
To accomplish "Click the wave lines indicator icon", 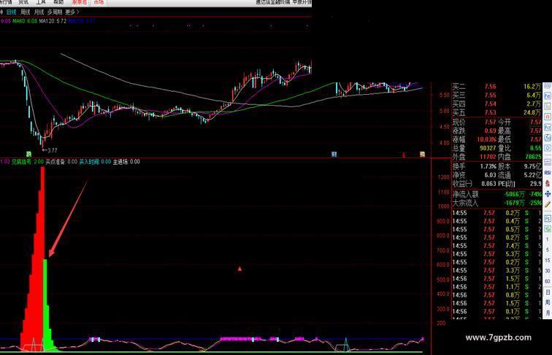I will [x=548, y=162].
